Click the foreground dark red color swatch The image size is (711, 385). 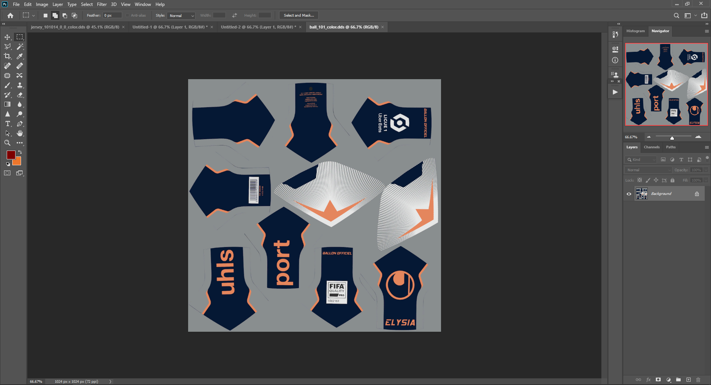point(10,155)
